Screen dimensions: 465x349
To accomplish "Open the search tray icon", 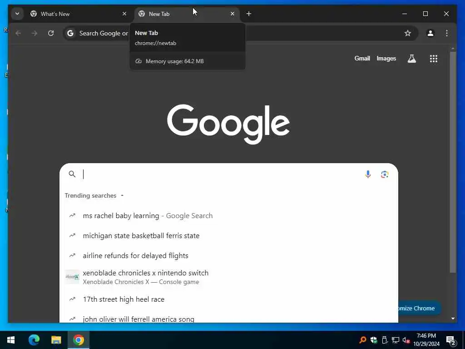I will pos(362,340).
